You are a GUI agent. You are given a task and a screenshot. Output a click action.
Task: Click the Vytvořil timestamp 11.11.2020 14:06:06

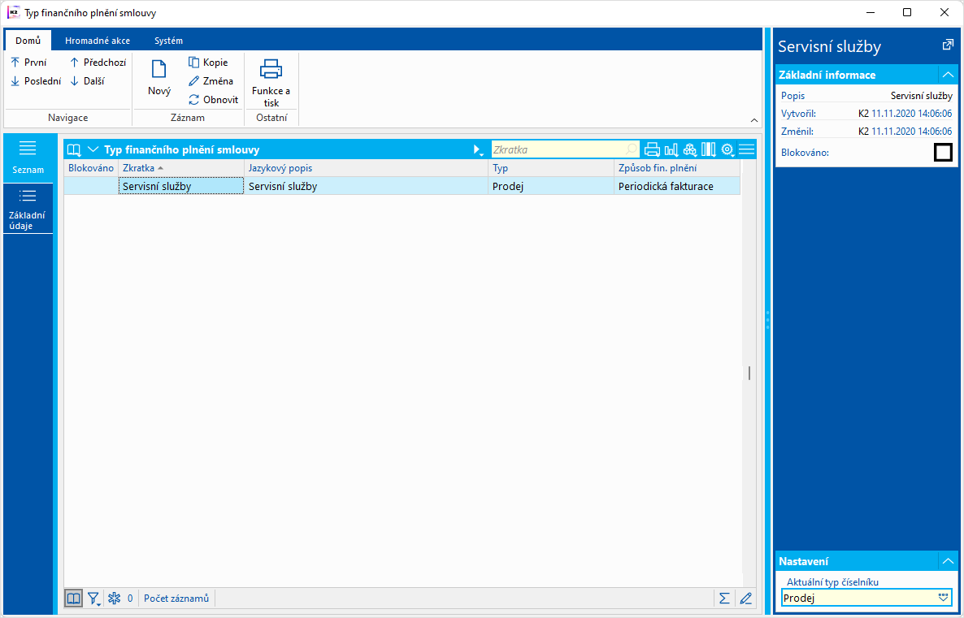912,114
